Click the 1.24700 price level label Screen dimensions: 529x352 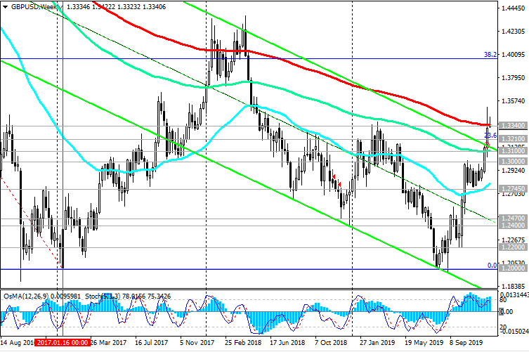tap(514, 220)
